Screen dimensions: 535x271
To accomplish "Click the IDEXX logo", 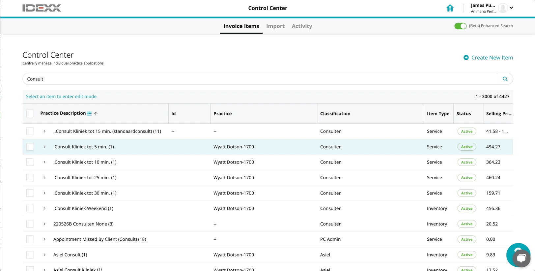I will click(x=42, y=8).
